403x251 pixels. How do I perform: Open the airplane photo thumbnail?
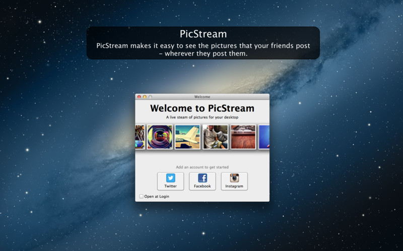point(187,137)
